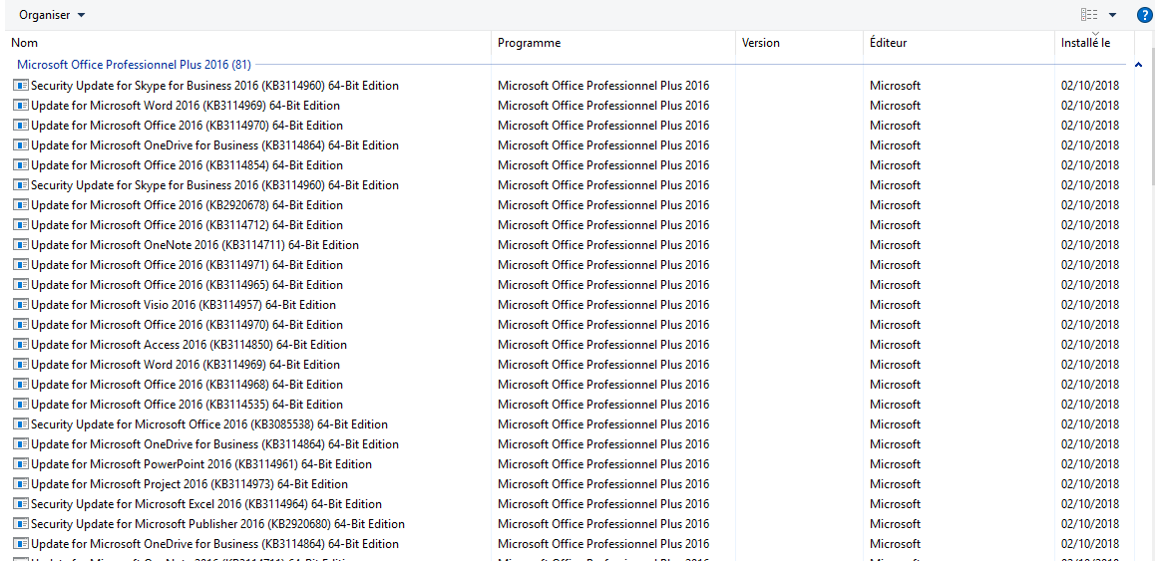Click the icon of Office 2016 update KB3114971
The image size is (1155, 561).
(21, 264)
